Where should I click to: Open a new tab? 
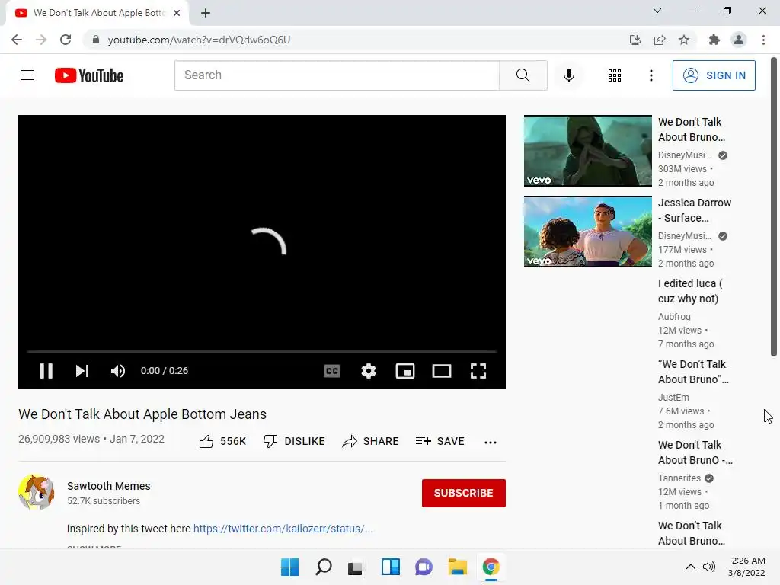click(206, 13)
